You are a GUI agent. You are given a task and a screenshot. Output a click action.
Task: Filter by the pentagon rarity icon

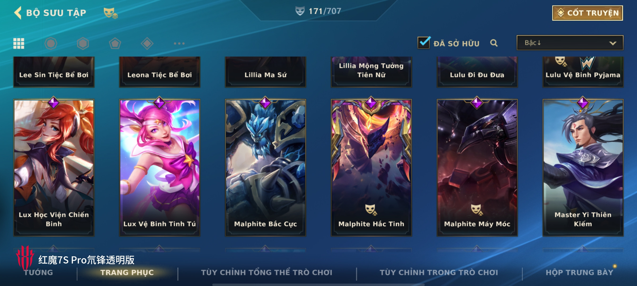coord(115,43)
